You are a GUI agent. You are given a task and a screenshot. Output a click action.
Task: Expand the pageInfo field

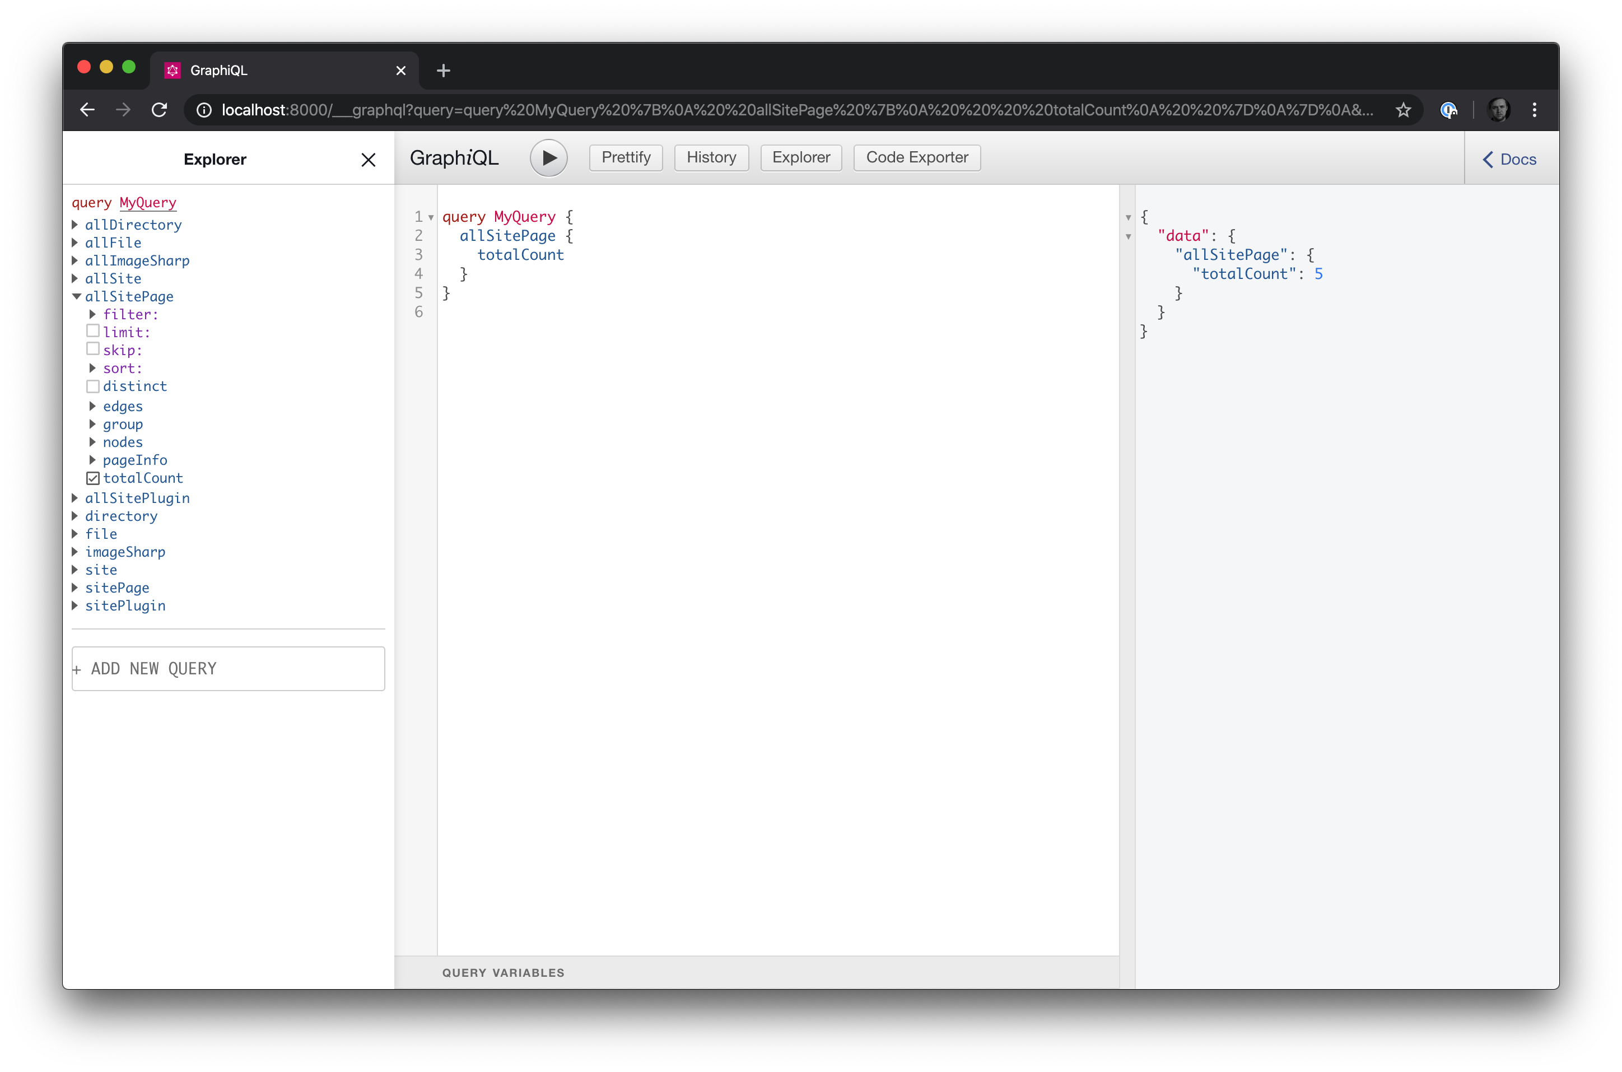point(93,459)
